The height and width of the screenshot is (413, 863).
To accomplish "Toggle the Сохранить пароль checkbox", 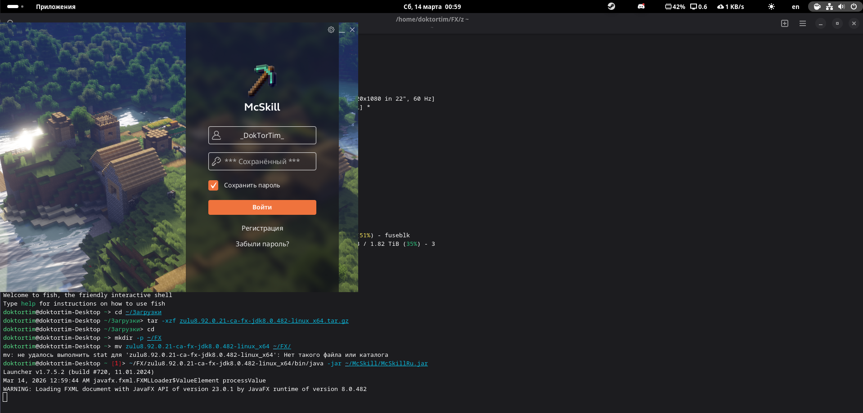I will (x=213, y=185).
